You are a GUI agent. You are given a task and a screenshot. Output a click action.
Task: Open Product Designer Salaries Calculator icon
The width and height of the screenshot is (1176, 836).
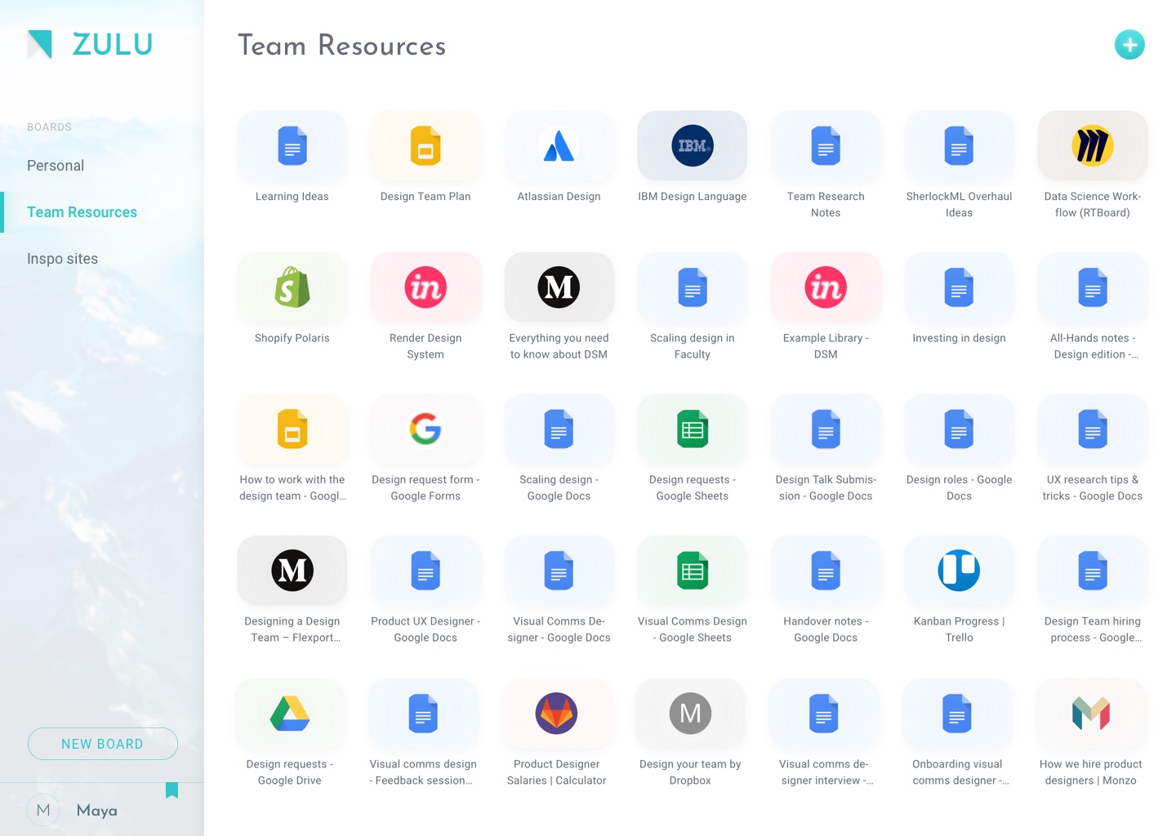tap(556, 714)
